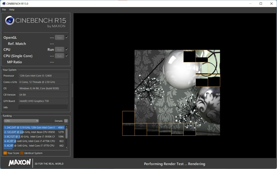The height and width of the screenshot is (169, 277).
Task: Click the Details arrow icon button
Action: coord(66,121)
